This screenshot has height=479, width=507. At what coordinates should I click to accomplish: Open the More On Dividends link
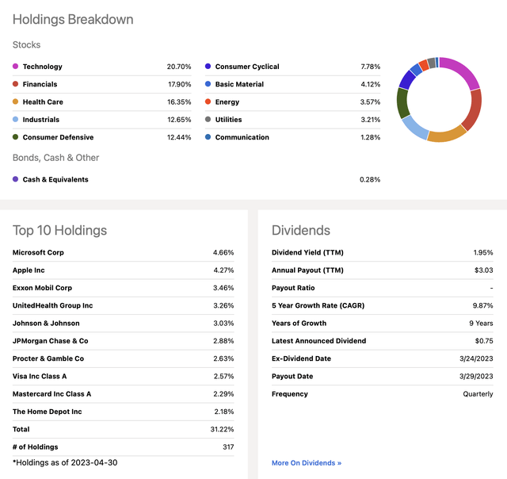tap(307, 463)
